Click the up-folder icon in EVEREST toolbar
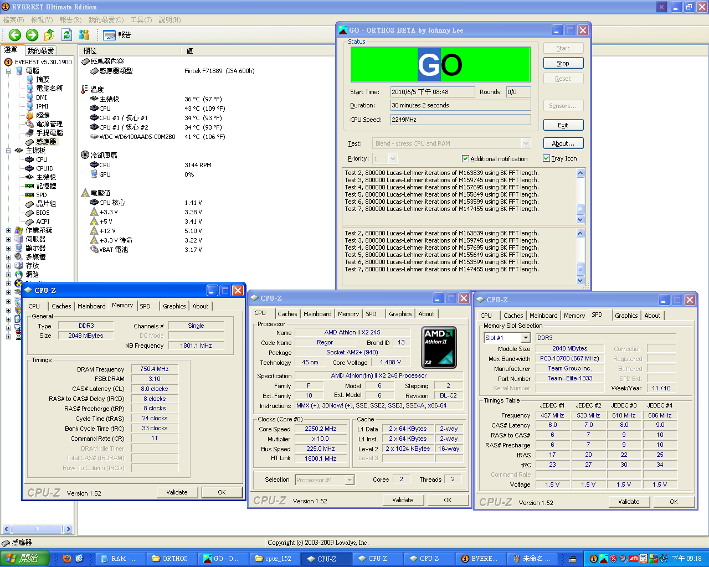The width and height of the screenshot is (709, 567). (x=49, y=35)
